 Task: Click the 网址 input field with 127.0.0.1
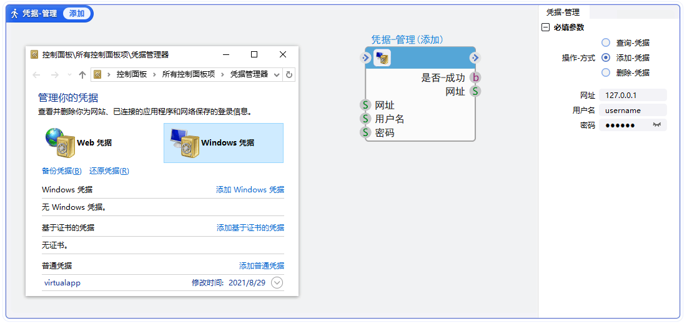coord(632,96)
